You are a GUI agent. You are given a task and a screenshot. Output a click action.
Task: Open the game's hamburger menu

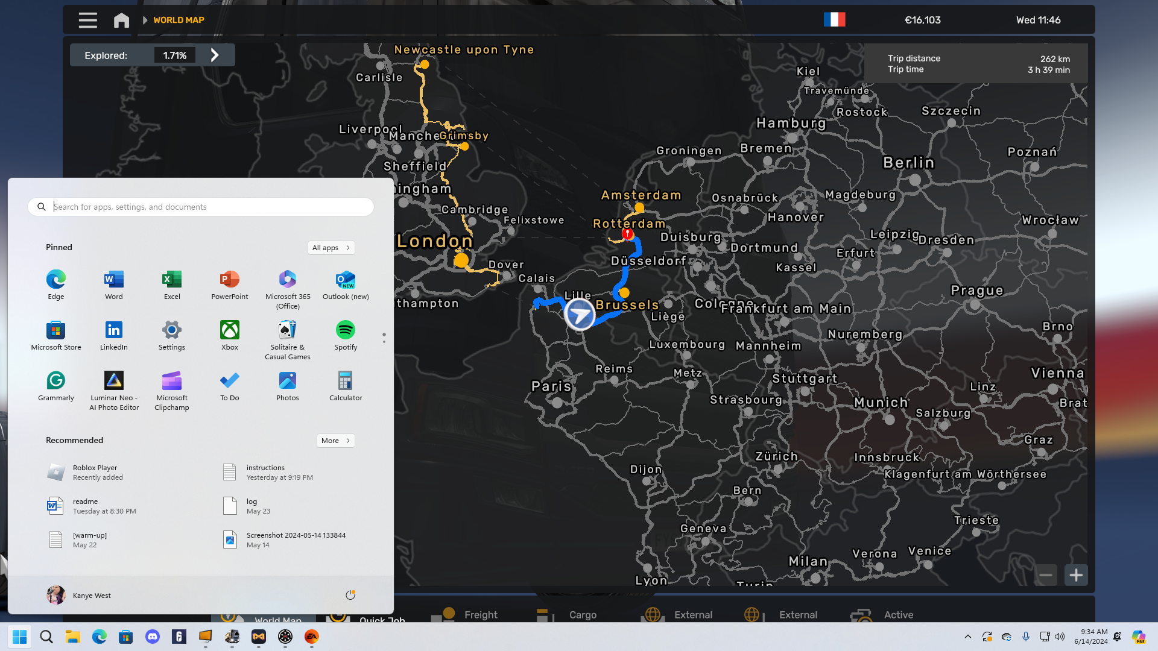87,20
